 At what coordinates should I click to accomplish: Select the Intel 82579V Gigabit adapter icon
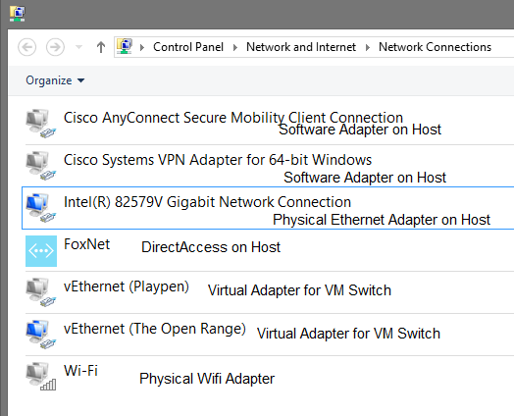pos(41,208)
